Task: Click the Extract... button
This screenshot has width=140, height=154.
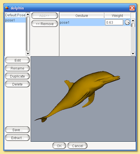Action: click(x=17, y=138)
